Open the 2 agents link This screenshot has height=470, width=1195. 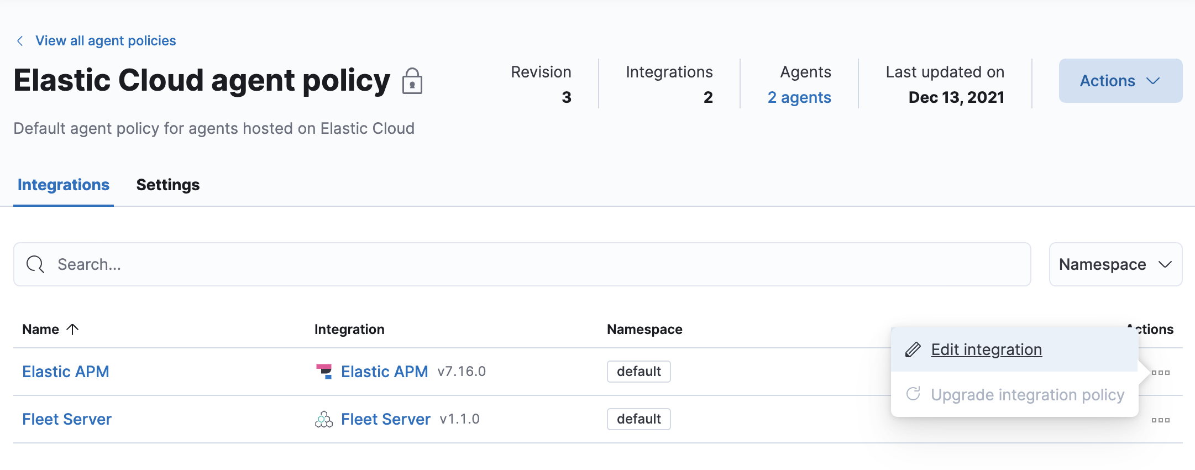click(799, 97)
